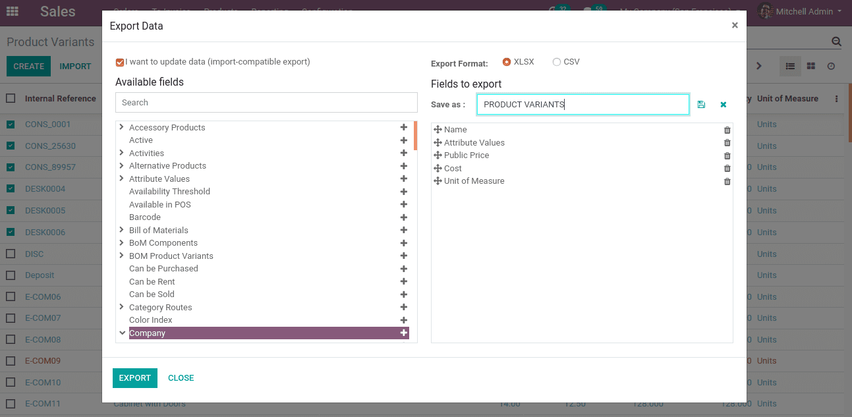Add the Active field using its plus icon
Viewport: 852px width, 417px height.
coord(404,140)
